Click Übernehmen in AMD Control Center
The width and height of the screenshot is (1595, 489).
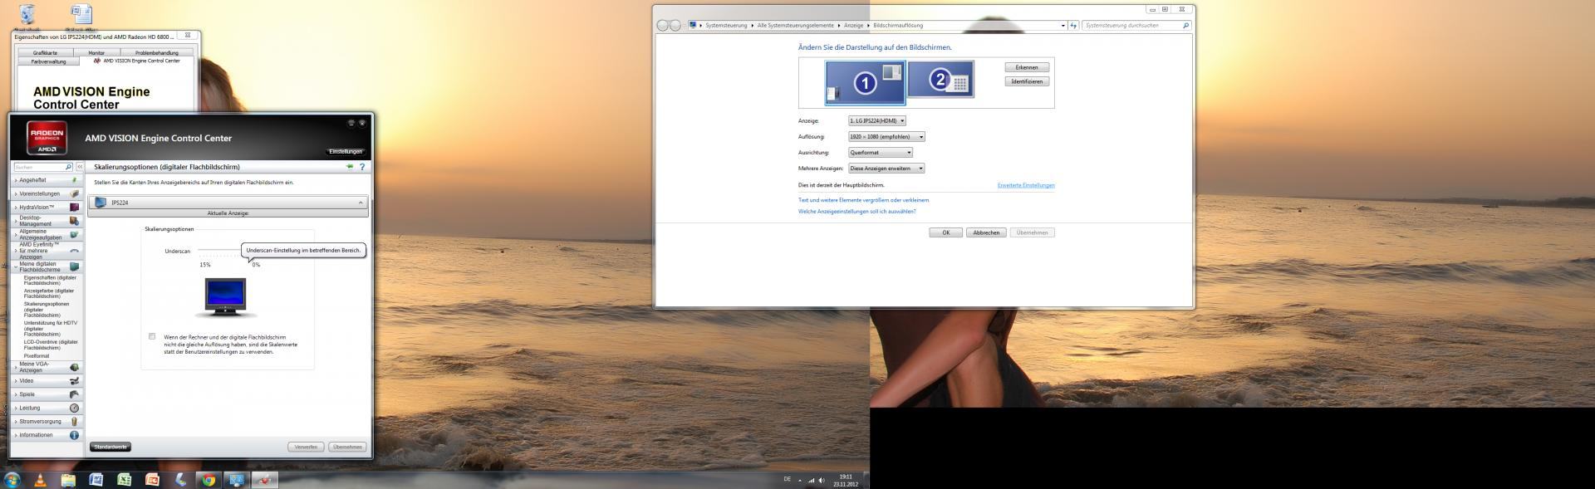tap(347, 447)
